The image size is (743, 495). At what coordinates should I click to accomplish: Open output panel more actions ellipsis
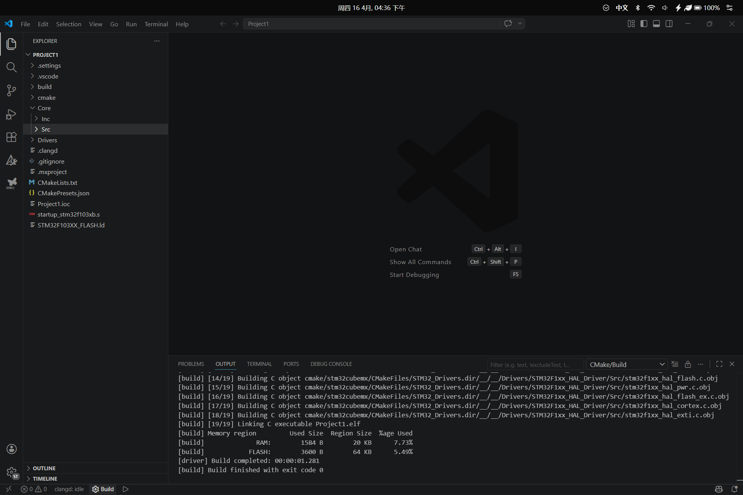point(700,364)
